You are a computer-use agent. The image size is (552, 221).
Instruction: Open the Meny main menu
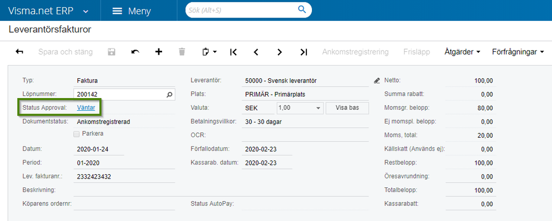coord(131,11)
